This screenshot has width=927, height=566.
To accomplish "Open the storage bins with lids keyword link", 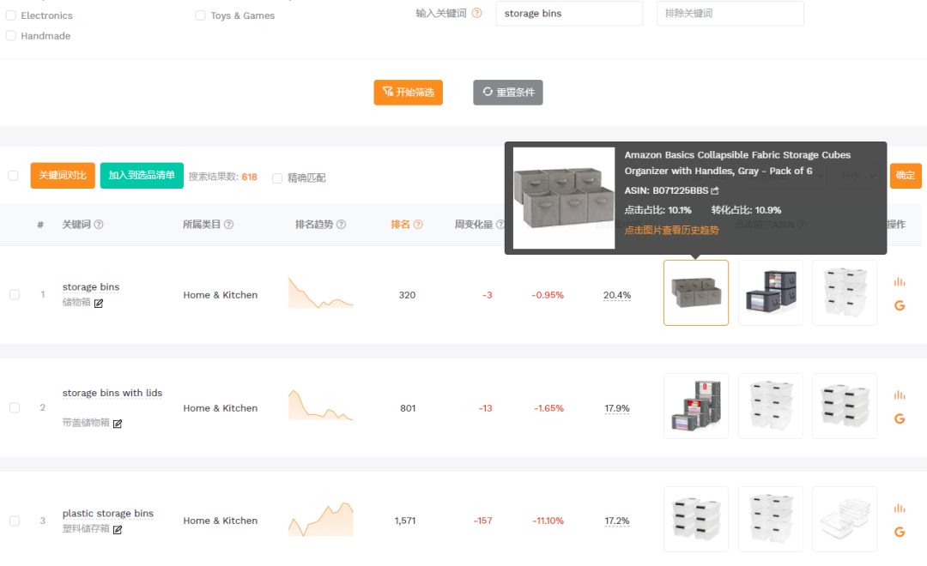I will [112, 393].
